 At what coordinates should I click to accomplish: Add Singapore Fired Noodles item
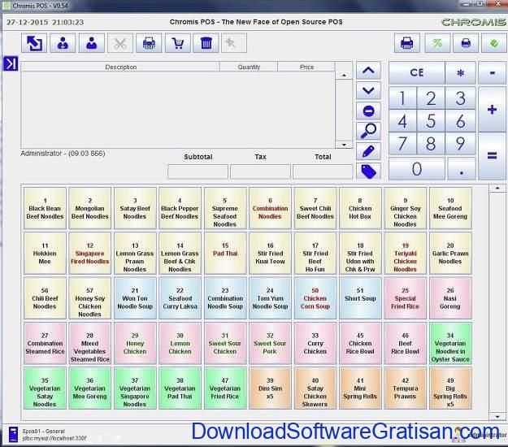point(90,254)
